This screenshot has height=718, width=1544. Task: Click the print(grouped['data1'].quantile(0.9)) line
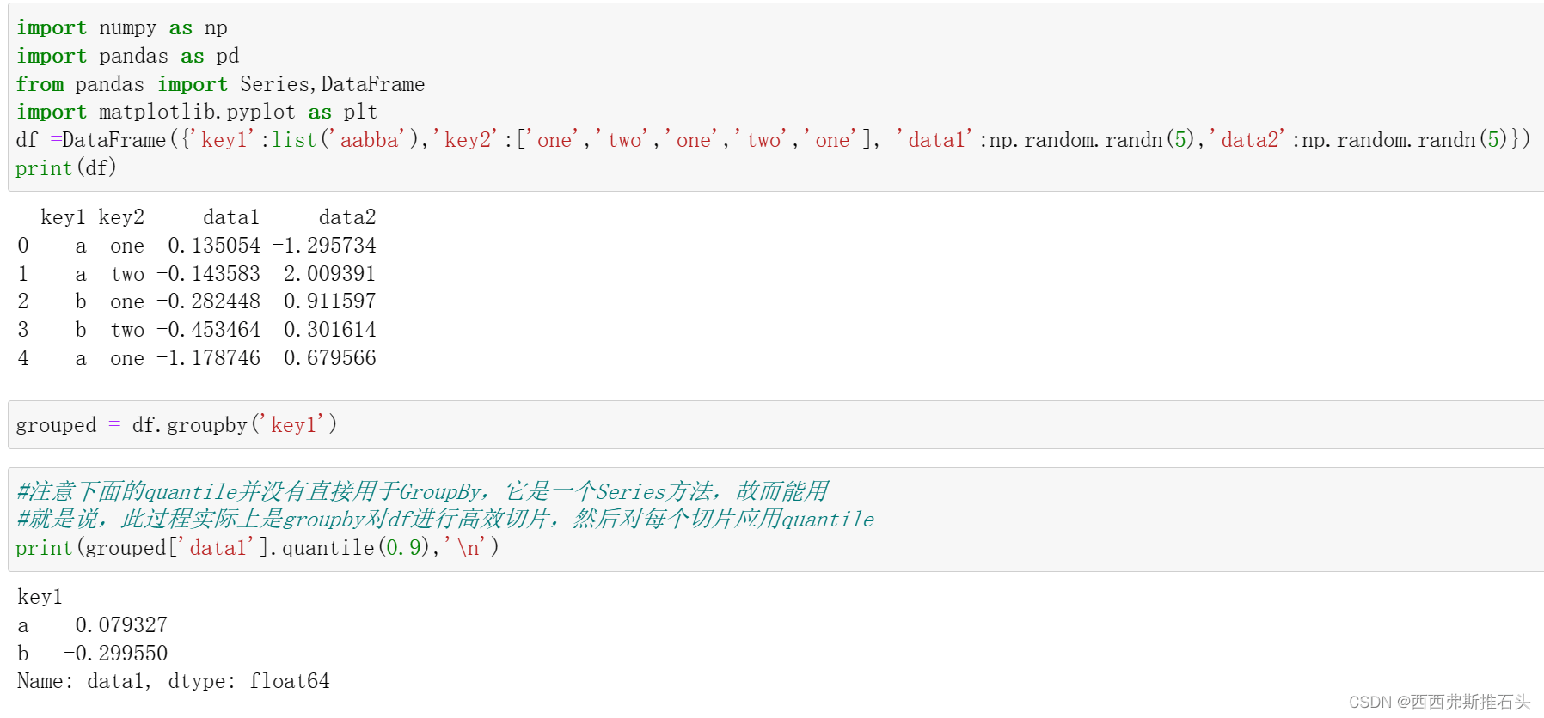257,547
